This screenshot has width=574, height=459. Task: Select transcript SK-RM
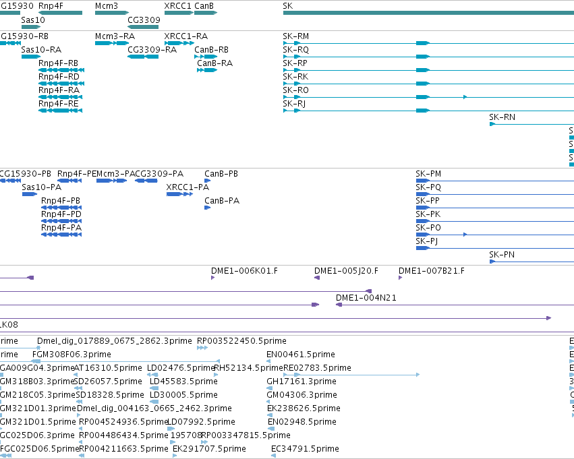point(428,43)
